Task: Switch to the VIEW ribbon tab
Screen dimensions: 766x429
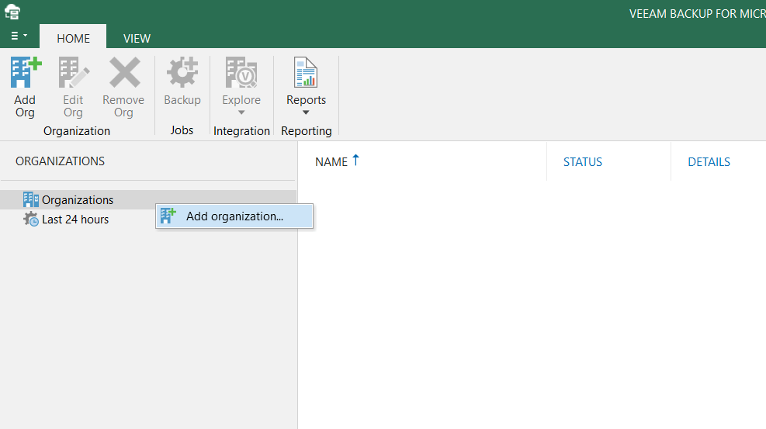Action: click(137, 38)
